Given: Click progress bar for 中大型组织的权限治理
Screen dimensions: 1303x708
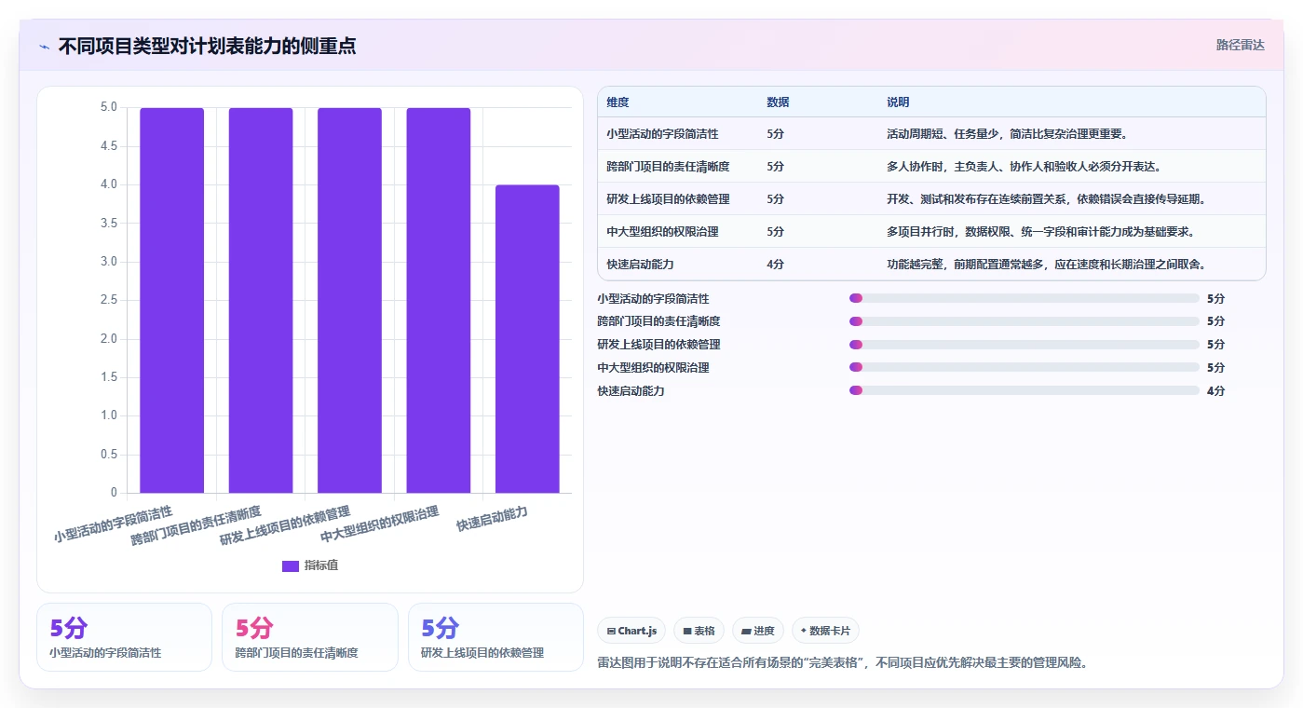Looking at the screenshot, I should click(x=1024, y=368).
